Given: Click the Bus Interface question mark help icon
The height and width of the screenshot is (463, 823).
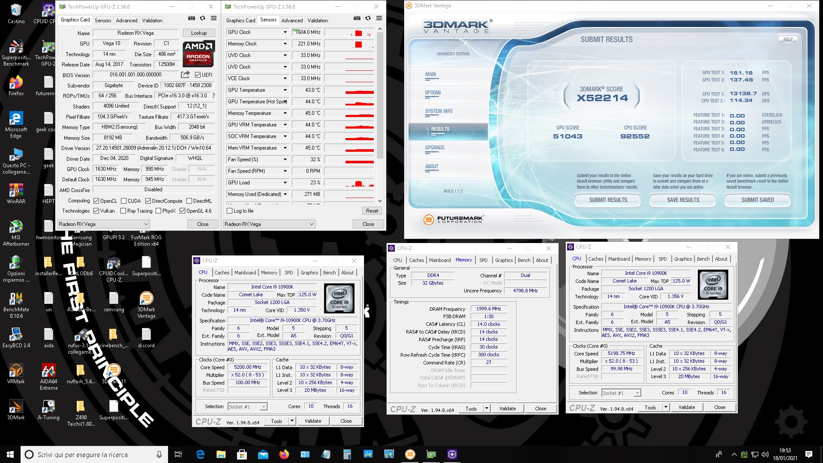Looking at the screenshot, I should tap(213, 96).
